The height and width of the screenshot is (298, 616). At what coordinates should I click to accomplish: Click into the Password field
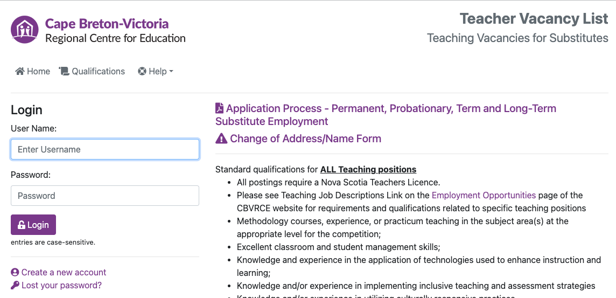click(105, 196)
